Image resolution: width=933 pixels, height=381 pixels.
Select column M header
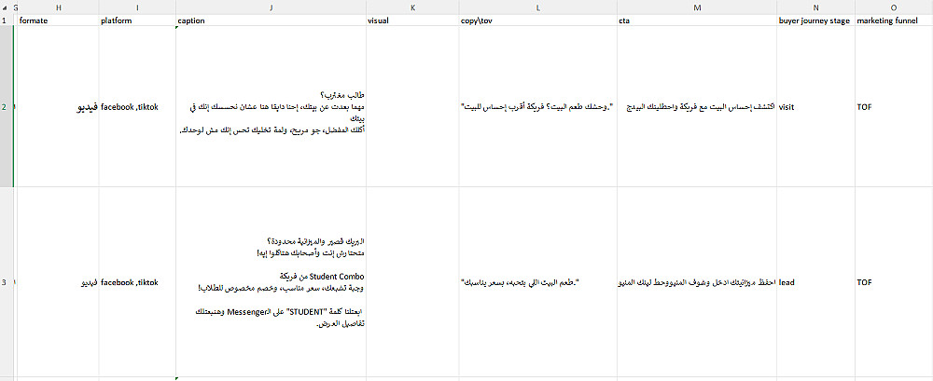(697, 7)
